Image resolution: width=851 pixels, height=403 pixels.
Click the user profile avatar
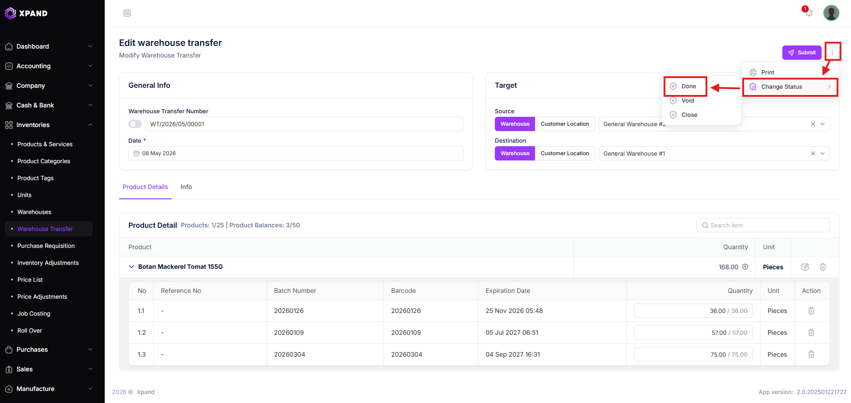[831, 13]
